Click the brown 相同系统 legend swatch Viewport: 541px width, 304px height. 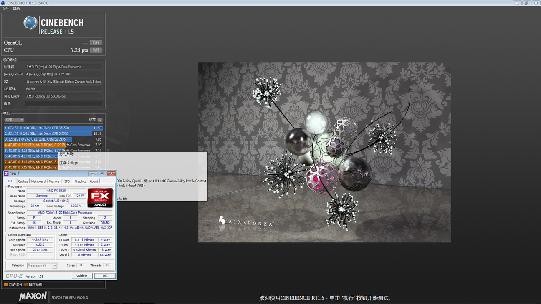point(25,284)
